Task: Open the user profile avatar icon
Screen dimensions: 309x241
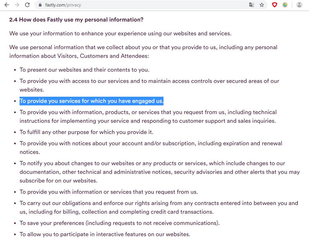Action: 299,5
